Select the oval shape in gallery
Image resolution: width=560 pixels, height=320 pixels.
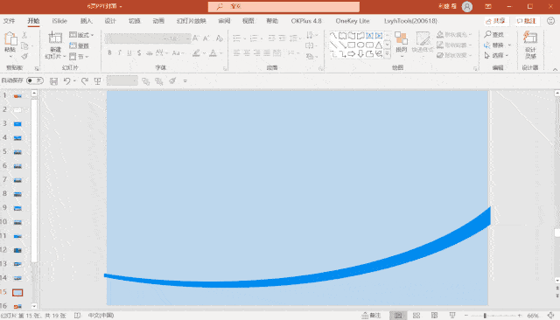click(360, 45)
